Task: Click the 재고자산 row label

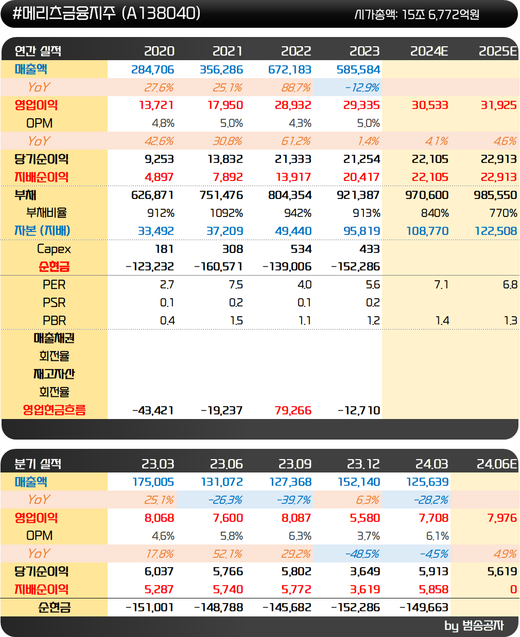Action: click(x=54, y=374)
